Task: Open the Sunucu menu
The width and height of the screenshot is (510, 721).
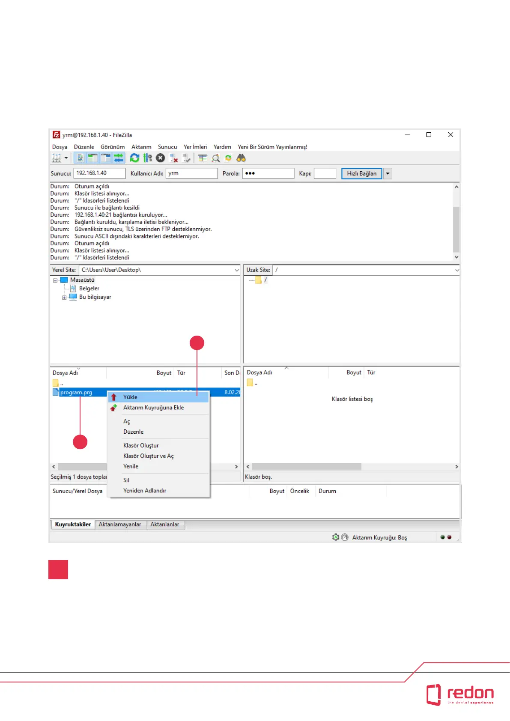Action: click(167, 147)
